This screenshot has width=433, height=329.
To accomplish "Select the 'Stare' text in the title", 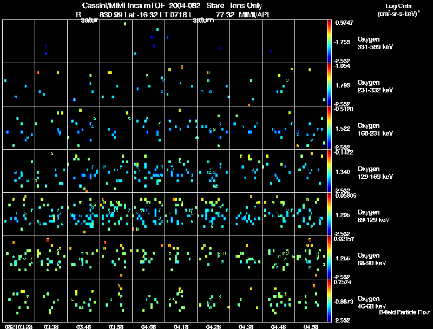I will (x=215, y=5).
